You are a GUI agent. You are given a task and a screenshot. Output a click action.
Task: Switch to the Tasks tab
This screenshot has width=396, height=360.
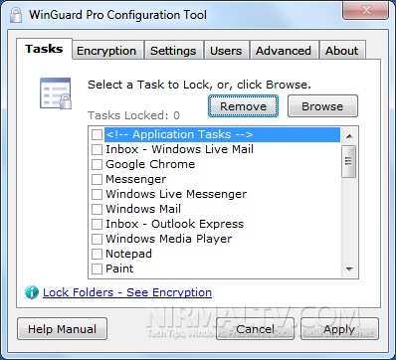[44, 49]
